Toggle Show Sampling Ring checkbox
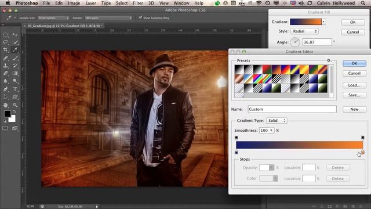This screenshot has height=209, width=371. [140, 17]
